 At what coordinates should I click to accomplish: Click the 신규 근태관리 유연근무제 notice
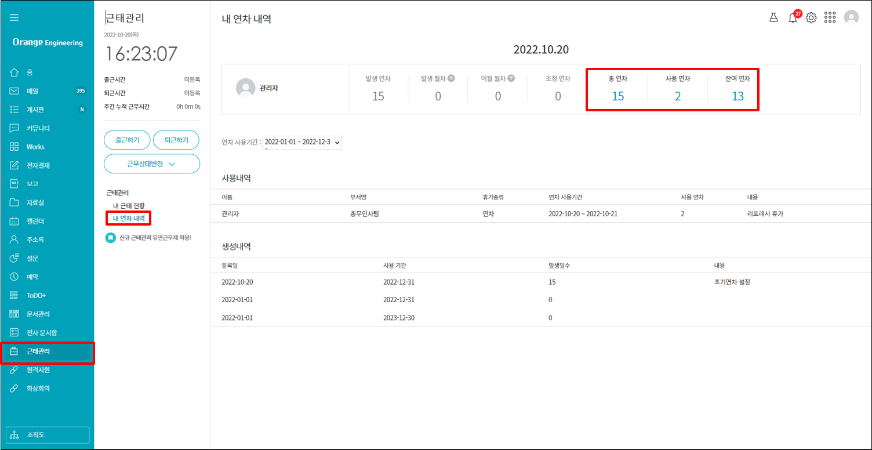coord(154,238)
